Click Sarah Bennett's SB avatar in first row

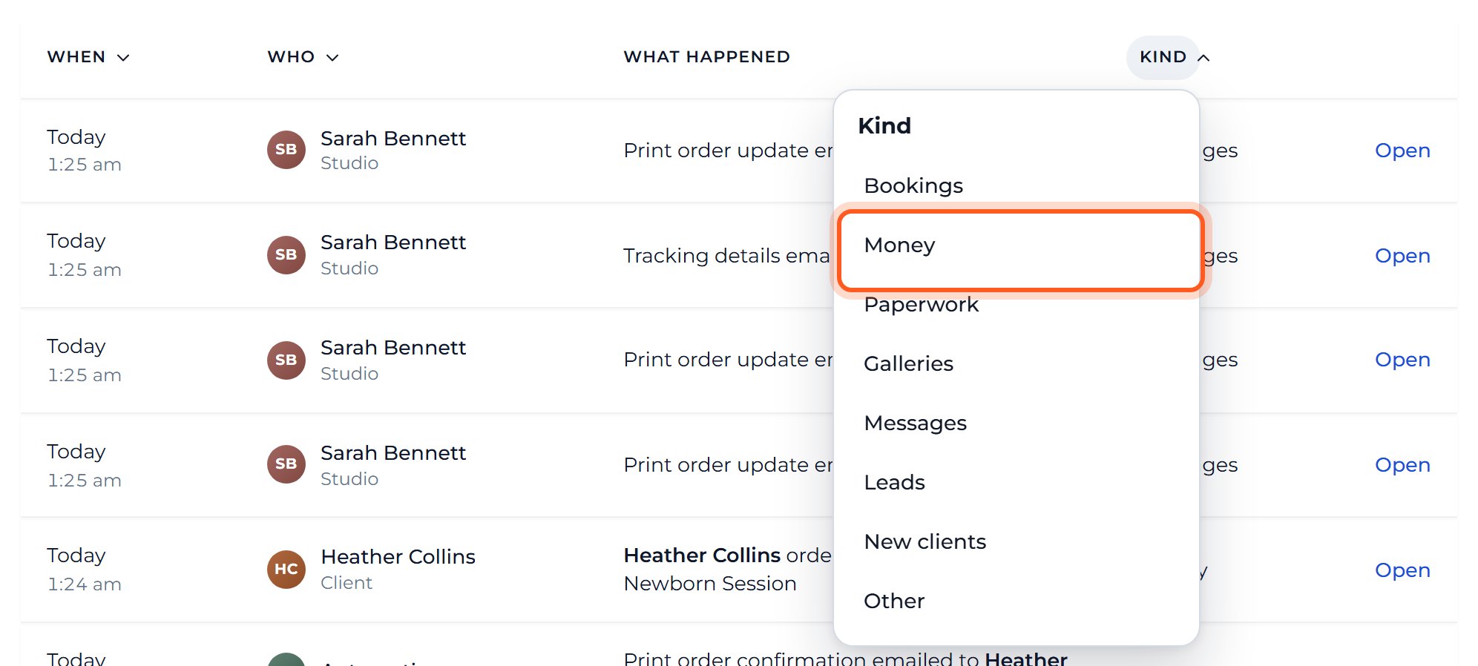[286, 149]
